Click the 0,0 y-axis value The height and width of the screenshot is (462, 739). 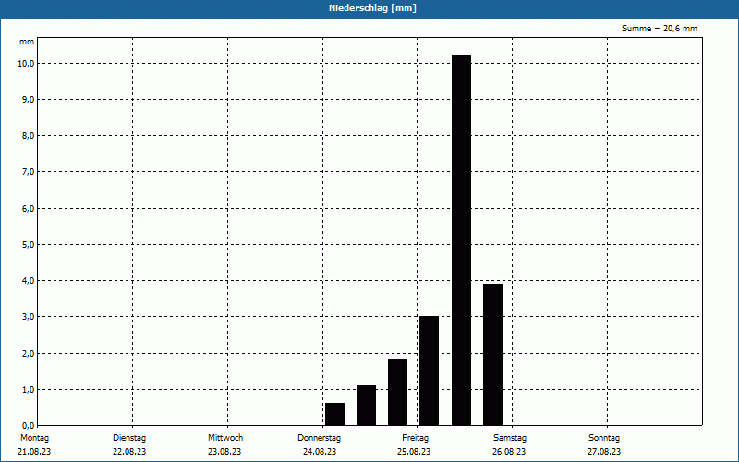[x=28, y=426]
